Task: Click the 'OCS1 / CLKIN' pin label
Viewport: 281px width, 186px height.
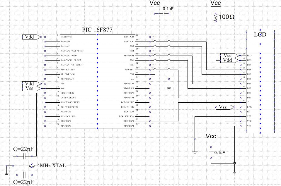Action: [67, 93]
